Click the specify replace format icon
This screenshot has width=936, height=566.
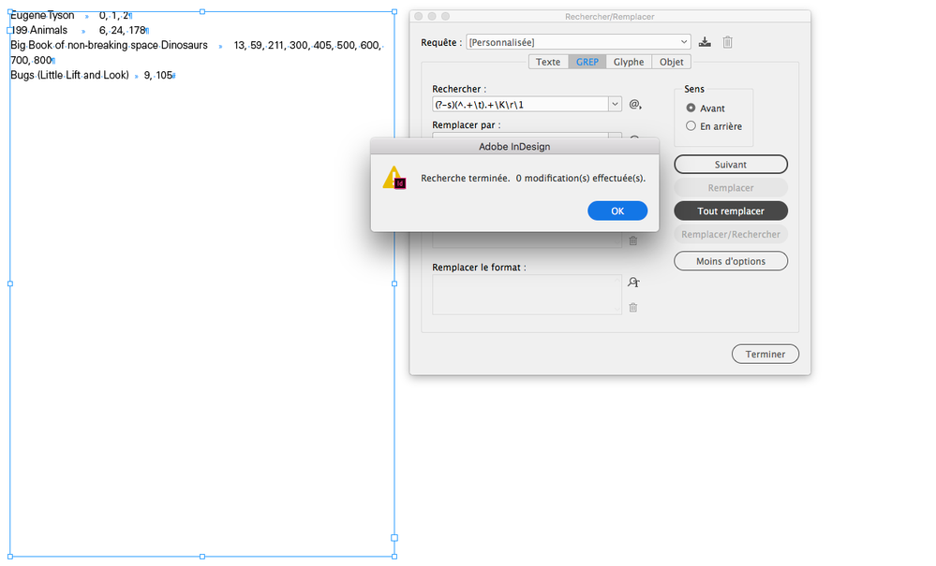click(633, 282)
